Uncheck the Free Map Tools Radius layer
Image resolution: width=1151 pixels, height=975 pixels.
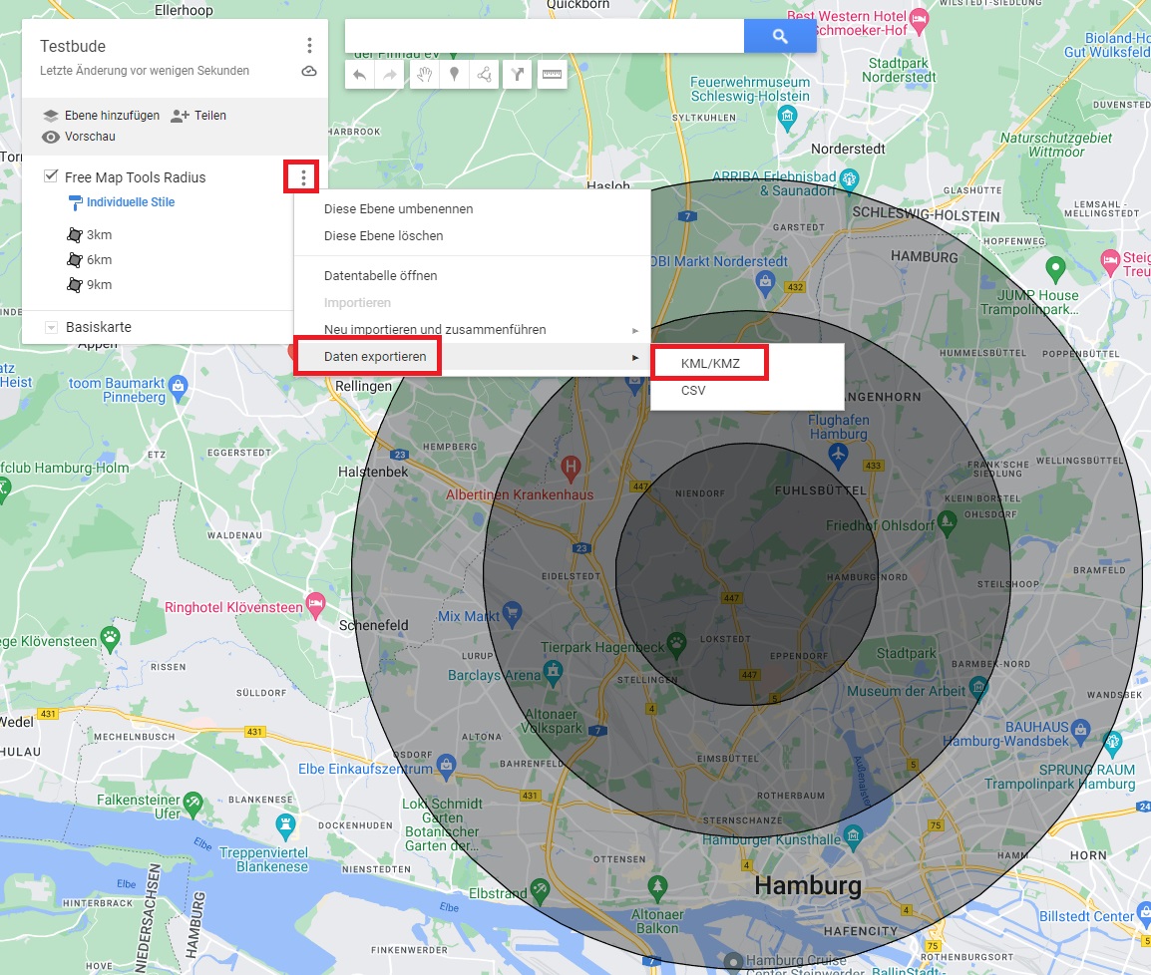click(51, 176)
